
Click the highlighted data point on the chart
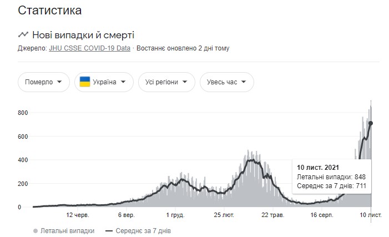click(x=371, y=123)
